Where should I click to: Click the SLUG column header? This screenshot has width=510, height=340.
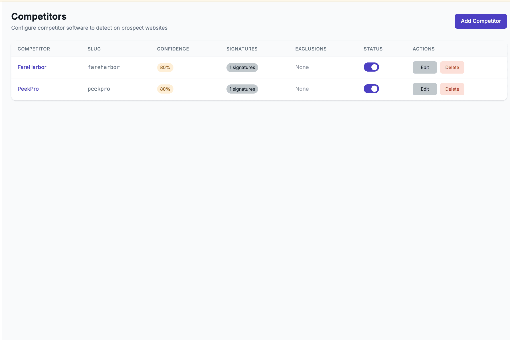click(94, 49)
